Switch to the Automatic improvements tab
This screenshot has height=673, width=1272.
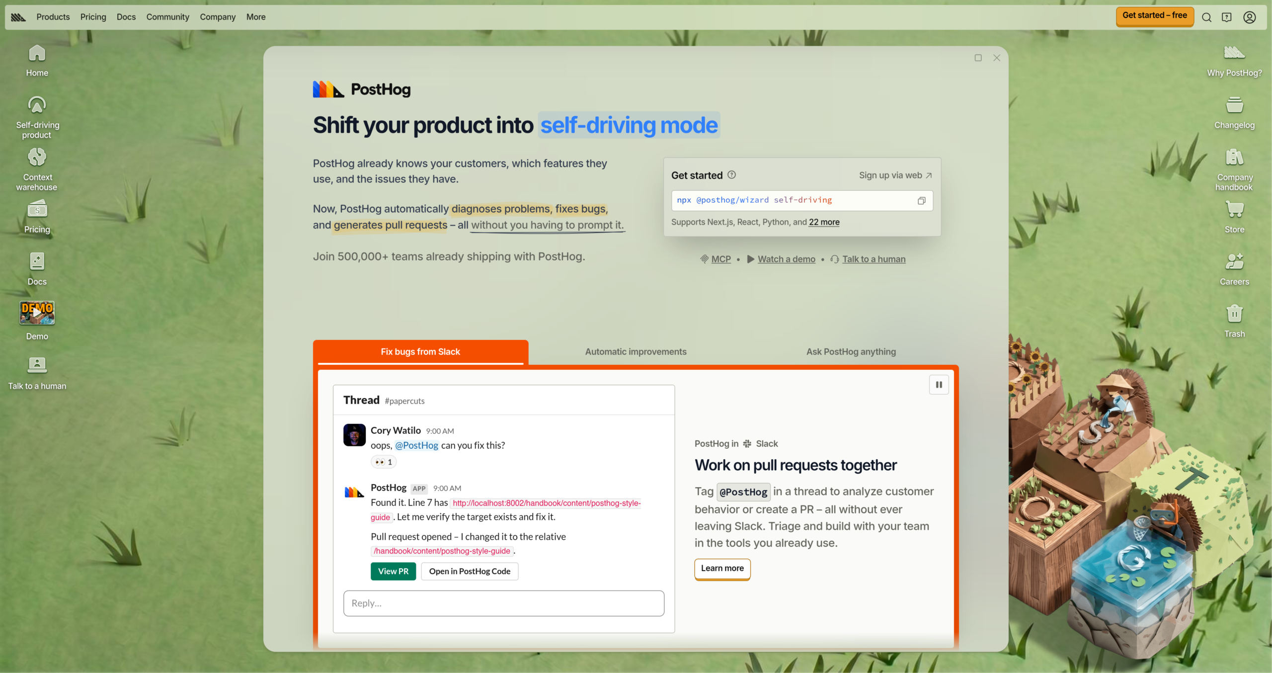(636, 352)
